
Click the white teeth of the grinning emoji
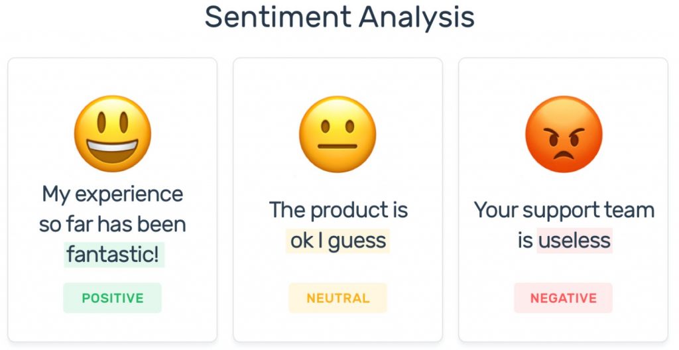(x=113, y=146)
